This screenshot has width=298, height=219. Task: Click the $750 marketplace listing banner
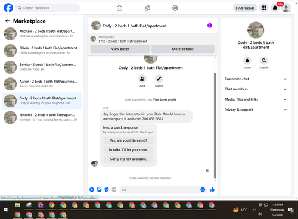[x=152, y=39]
